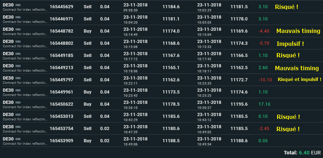The image size is (323, 158).
Task: Select order 165449961 Buy row
Action: tap(61, 92)
